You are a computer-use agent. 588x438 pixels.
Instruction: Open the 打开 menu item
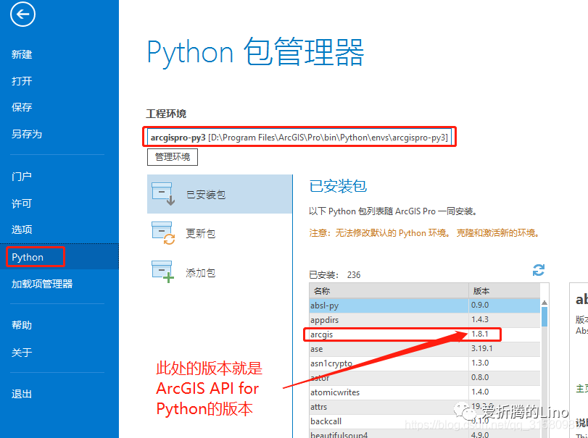[22, 81]
